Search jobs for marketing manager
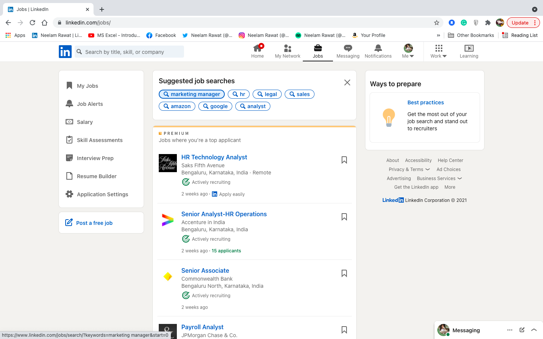 click(x=192, y=94)
